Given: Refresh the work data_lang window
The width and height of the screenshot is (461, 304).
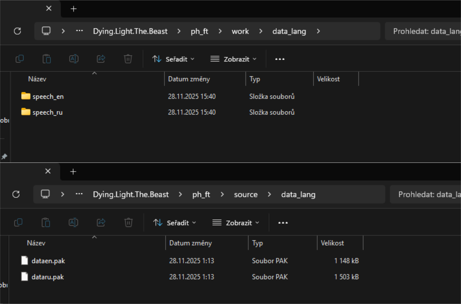Looking at the screenshot, I should pos(17,31).
